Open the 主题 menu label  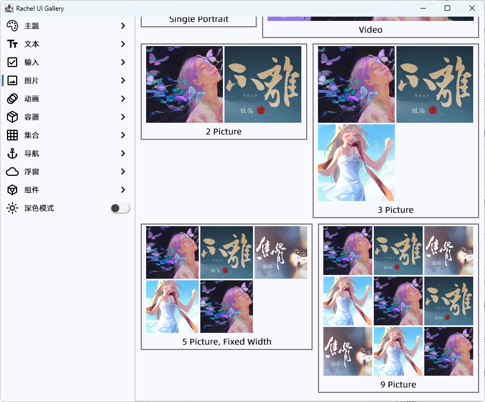32,26
